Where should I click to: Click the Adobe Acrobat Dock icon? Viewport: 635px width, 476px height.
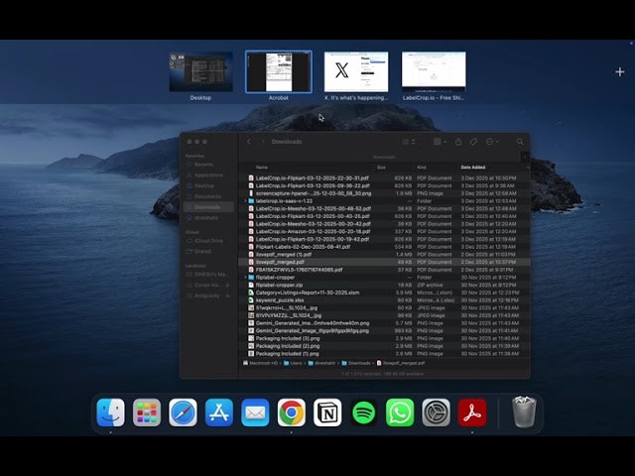click(x=472, y=413)
